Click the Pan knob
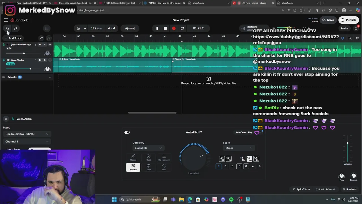 click(342, 176)
